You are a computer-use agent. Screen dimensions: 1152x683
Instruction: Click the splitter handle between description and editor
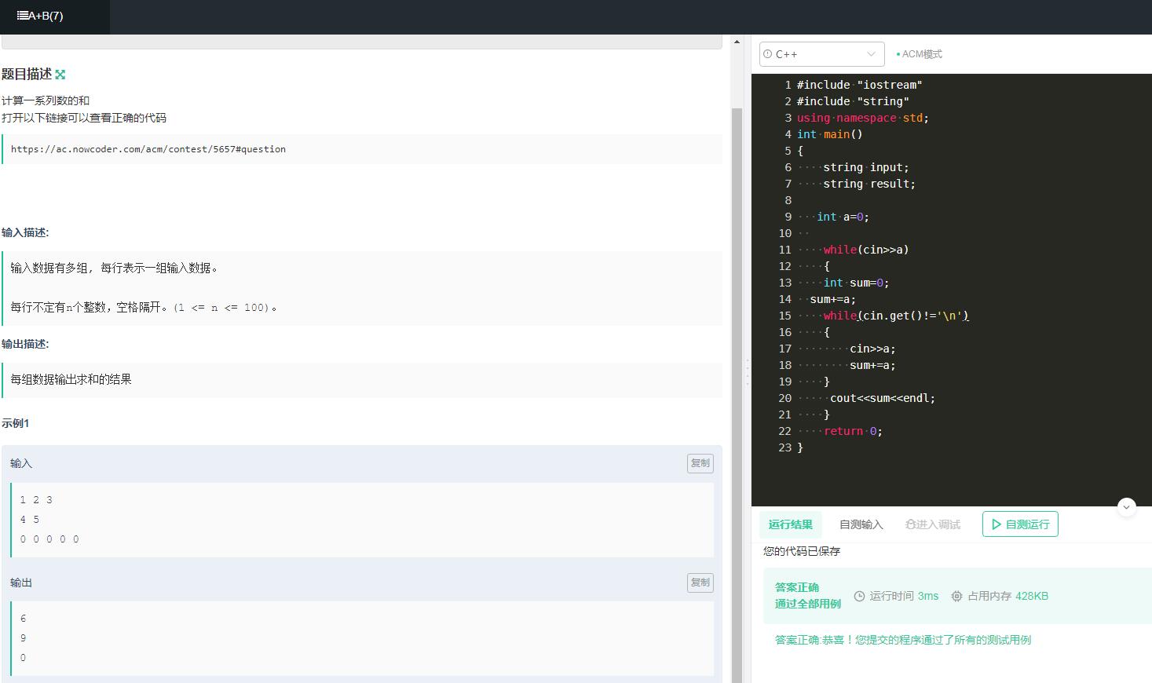(747, 372)
